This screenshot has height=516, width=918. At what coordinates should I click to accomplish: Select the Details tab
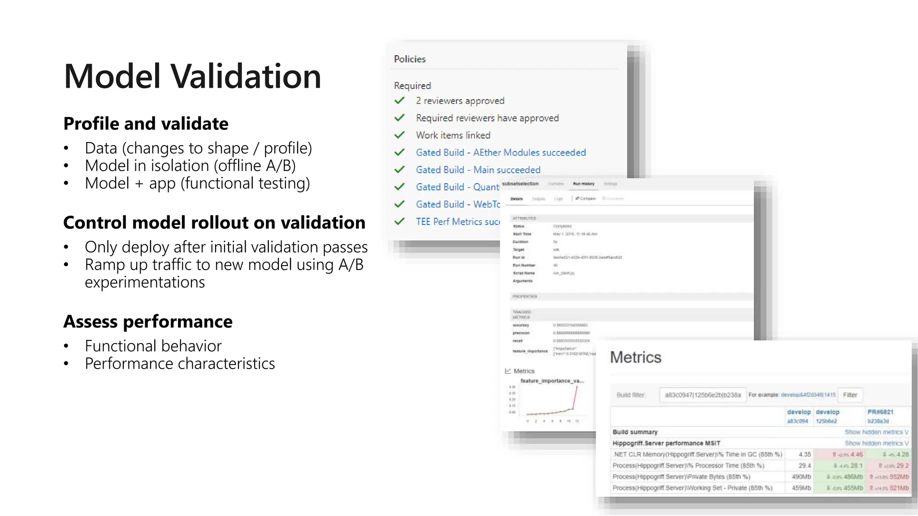click(516, 199)
